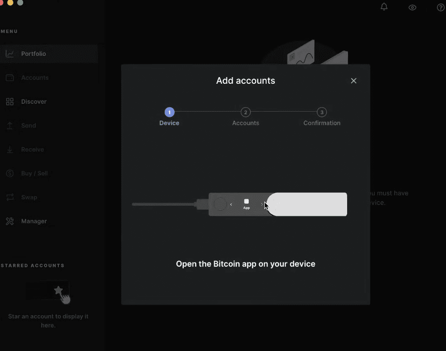Viewport: 446px width, 351px height.
Task: Click the Manager tools icon
Action: tap(10, 221)
